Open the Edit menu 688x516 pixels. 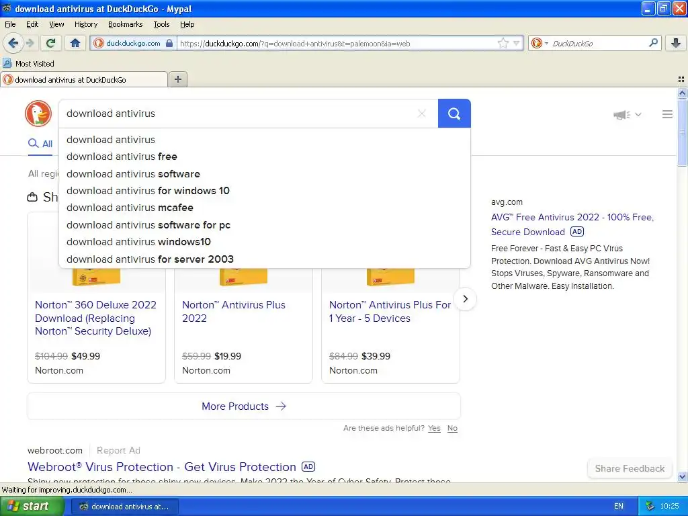[x=32, y=25]
